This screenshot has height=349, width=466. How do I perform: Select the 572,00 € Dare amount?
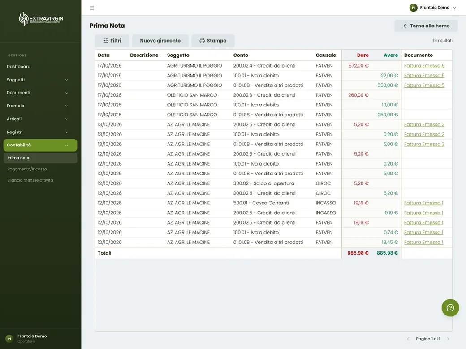pos(358,66)
